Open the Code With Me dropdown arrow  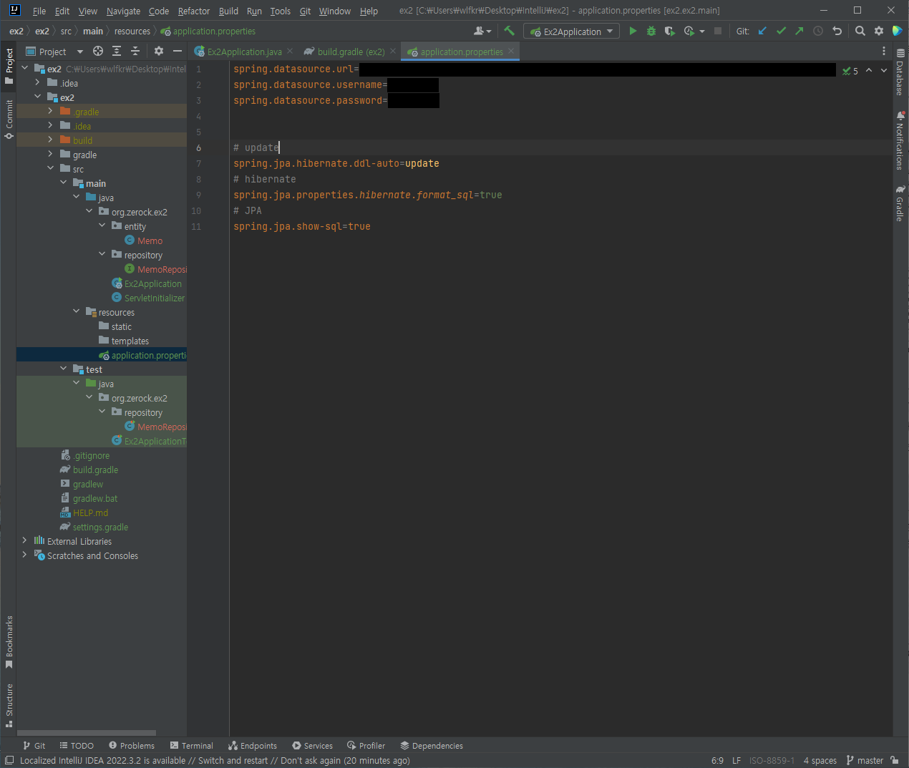(489, 31)
